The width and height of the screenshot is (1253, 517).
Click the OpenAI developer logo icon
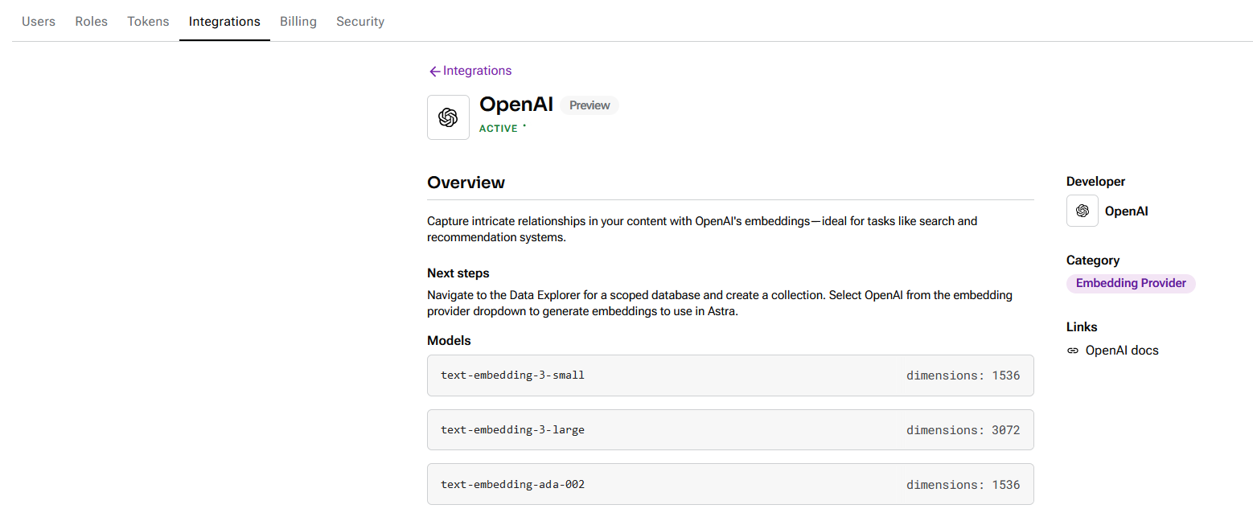pyautogui.click(x=1082, y=211)
